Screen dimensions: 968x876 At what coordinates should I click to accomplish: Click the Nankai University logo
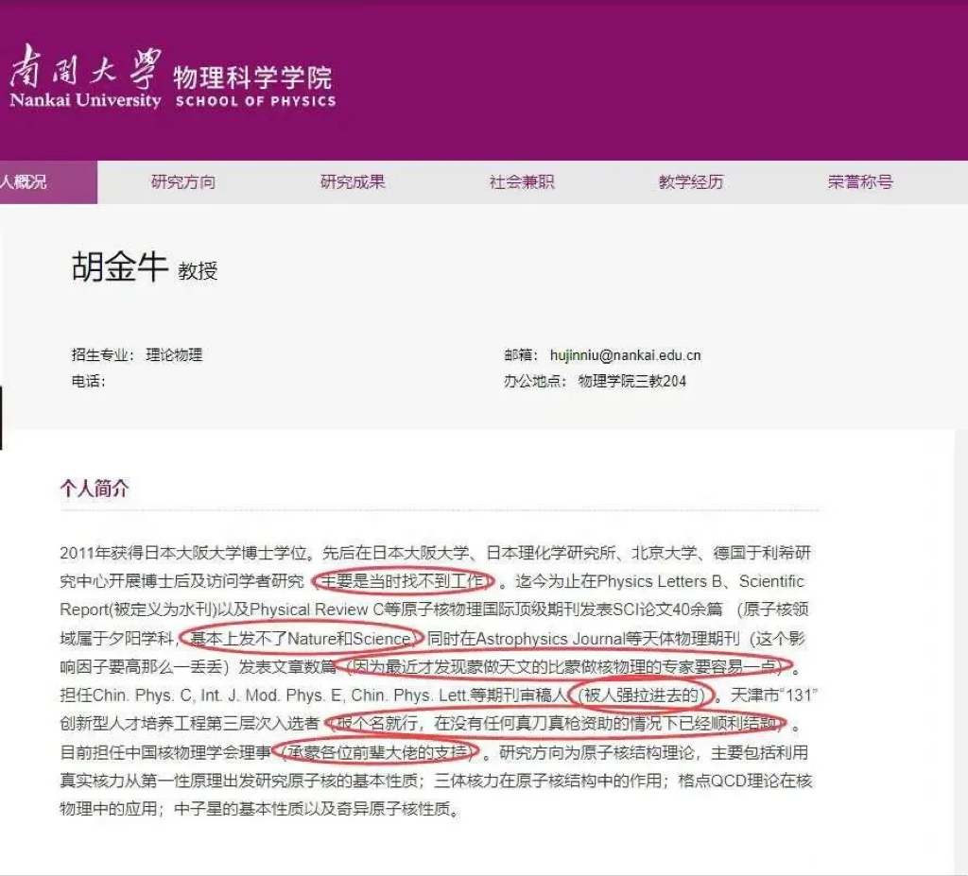coord(85,77)
